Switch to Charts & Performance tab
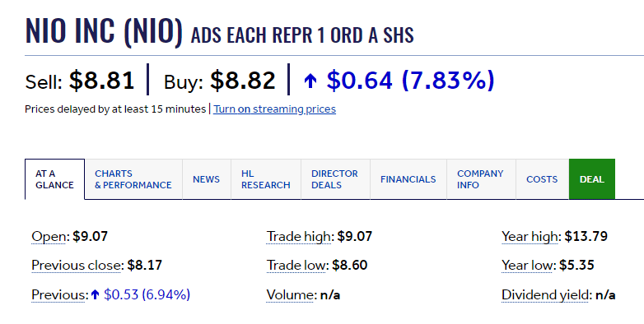 [133, 179]
